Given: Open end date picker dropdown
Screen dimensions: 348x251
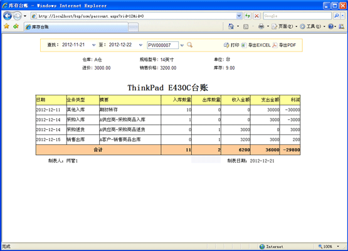Looking at the screenshot, I should pos(140,45).
